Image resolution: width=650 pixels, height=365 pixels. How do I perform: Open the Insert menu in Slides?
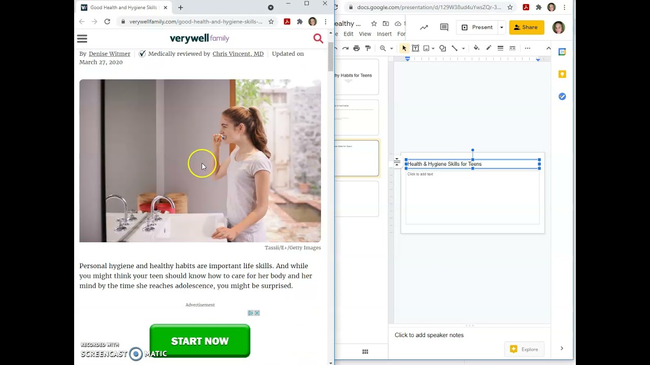384,34
